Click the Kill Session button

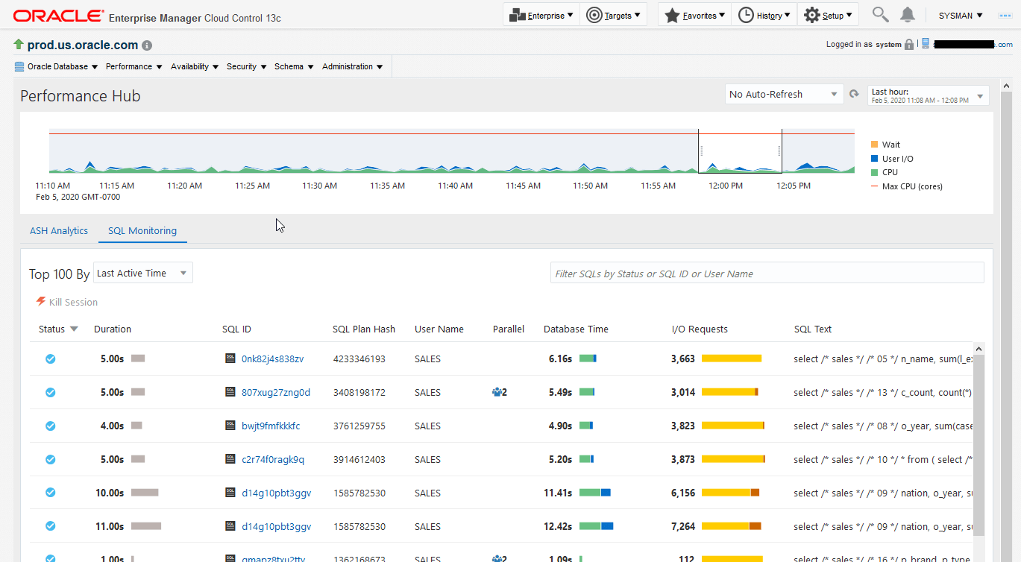tap(67, 302)
